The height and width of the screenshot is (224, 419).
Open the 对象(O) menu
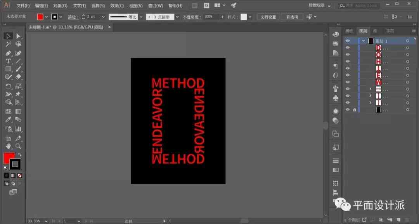tap(60, 5)
